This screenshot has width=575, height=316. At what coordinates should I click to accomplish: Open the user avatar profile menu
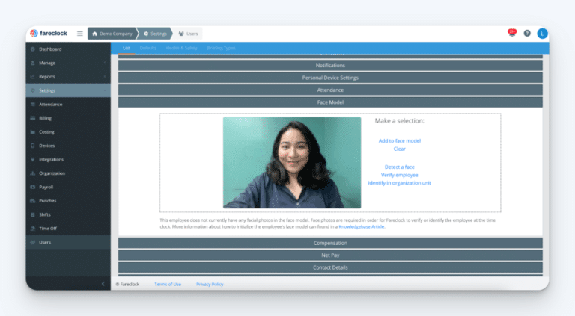point(542,34)
